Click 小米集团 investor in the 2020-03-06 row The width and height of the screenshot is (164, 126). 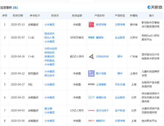click(49, 121)
